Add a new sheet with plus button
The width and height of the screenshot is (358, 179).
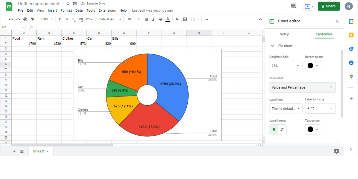pyautogui.click(x=14, y=151)
